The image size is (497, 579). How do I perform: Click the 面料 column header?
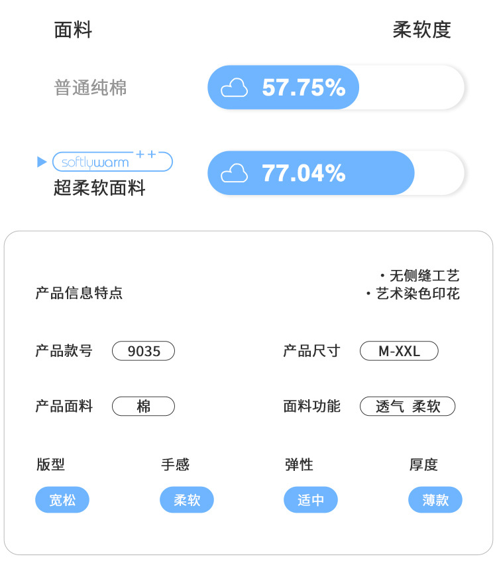tap(73, 30)
